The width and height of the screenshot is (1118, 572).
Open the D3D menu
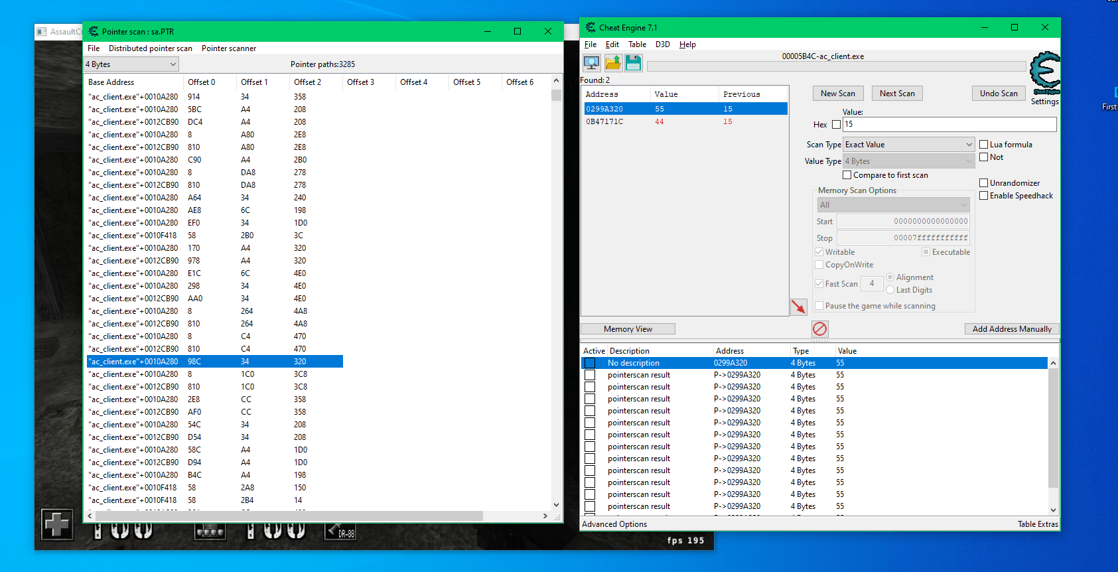tap(662, 44)
